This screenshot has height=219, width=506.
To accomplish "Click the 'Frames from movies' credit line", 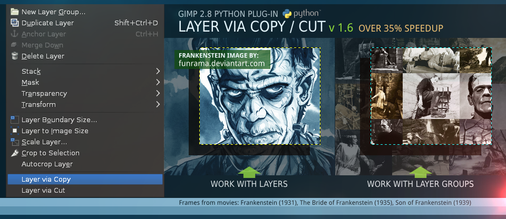I will [325, 203].
